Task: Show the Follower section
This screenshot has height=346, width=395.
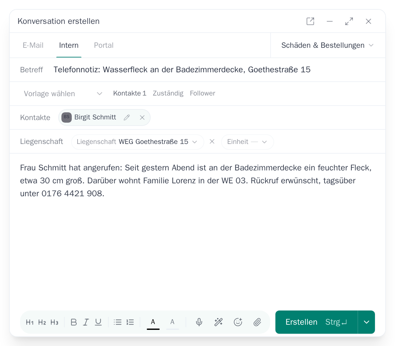Action: point(202,93)
